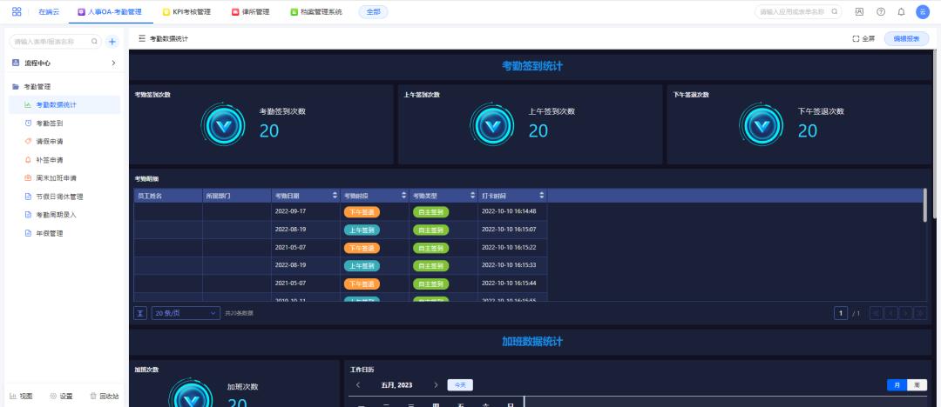Open the app grid launcher icon

[17, 12]
